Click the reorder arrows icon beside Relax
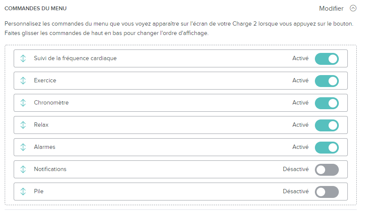The width and height of the screenshot is (370, 212). pyautogui.click(x=23, y=125)
